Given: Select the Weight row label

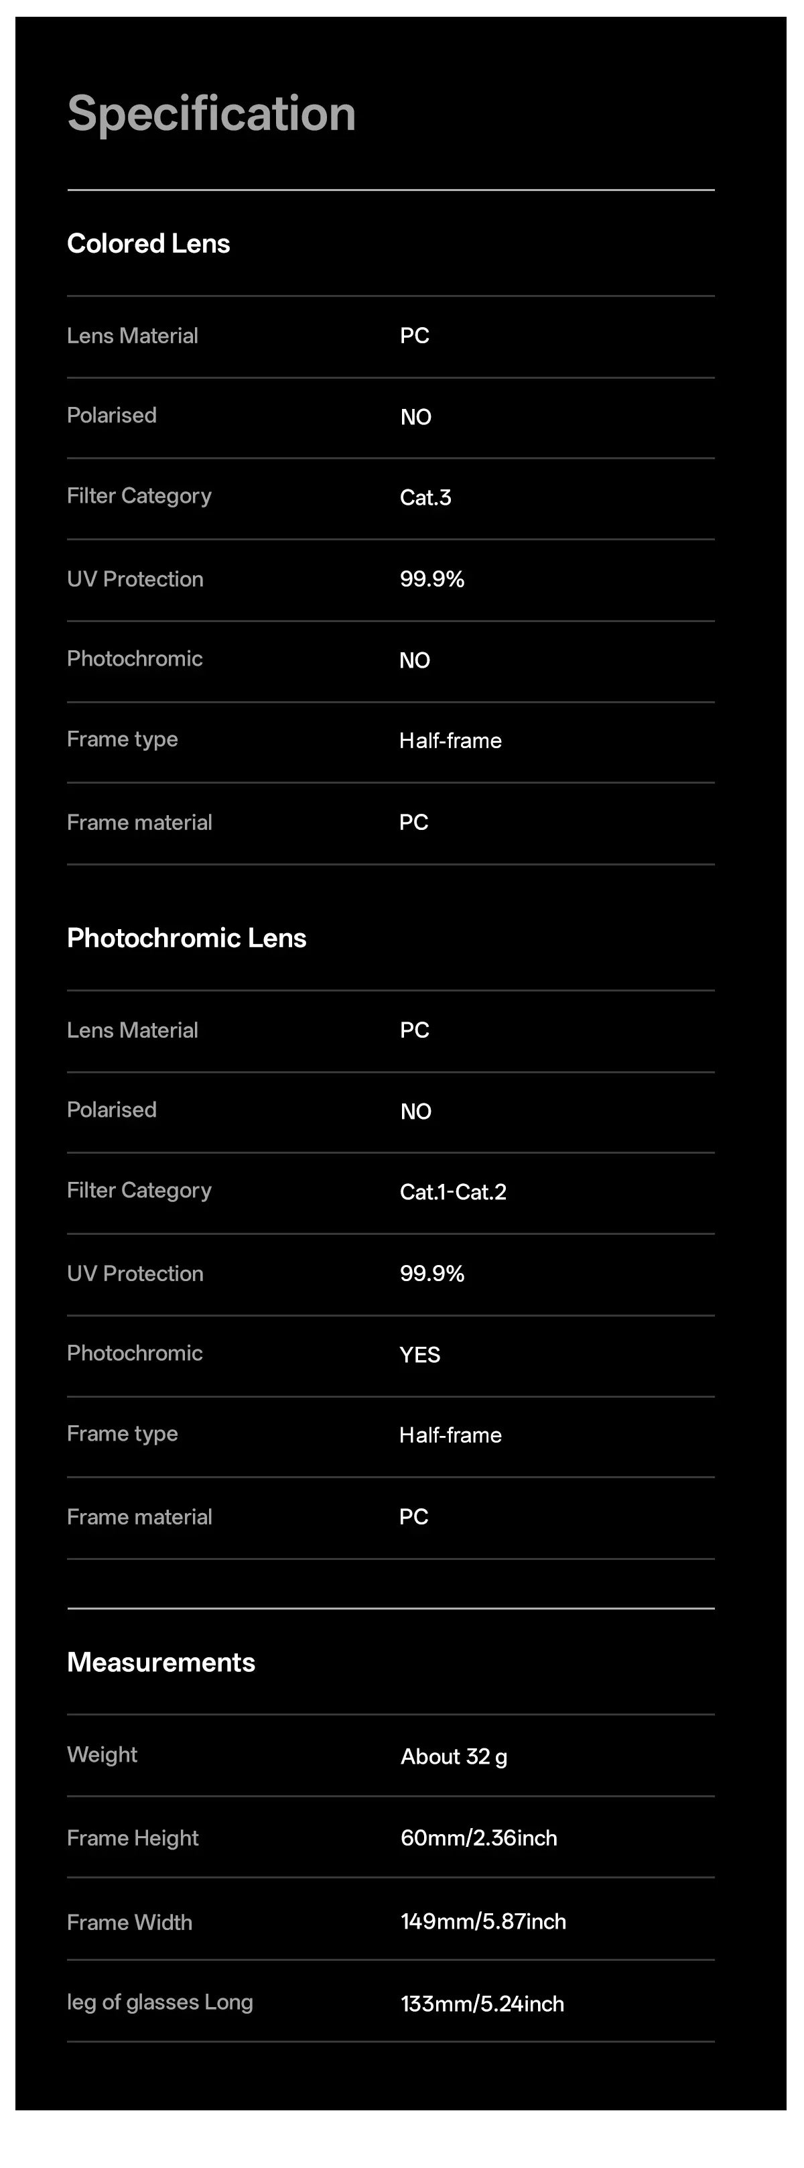Looking at the screenshot, I should 102,1755.
